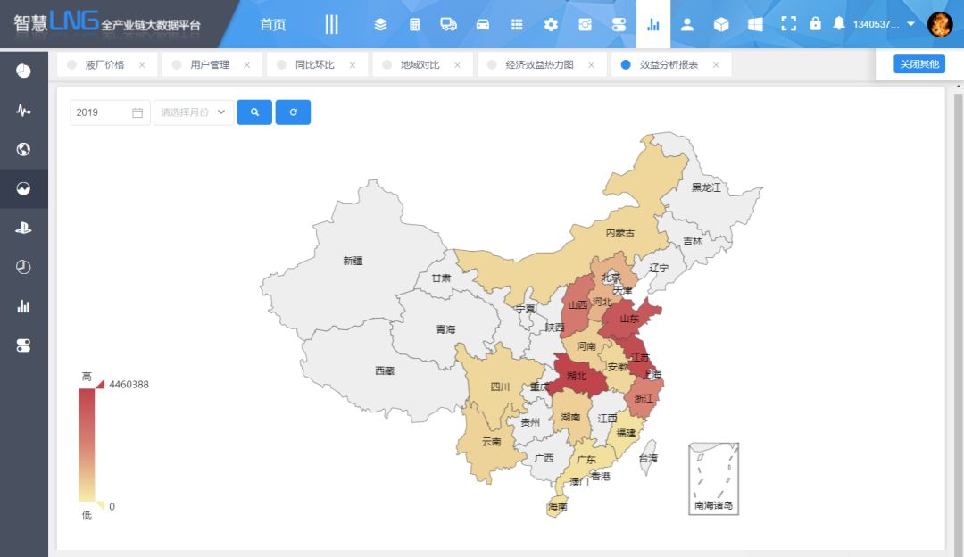Open the 请选择月份 month dropdown
The image size is (964, 557).
(x=193, y=112)
